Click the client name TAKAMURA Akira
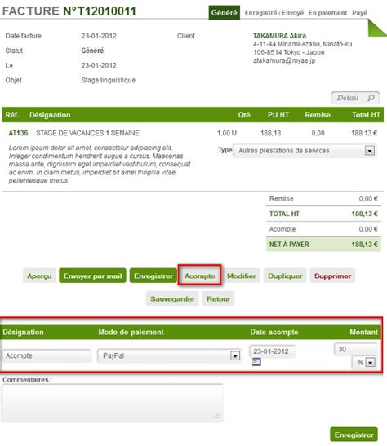Screen dimensions: 387x446 [x=279, y=36]
